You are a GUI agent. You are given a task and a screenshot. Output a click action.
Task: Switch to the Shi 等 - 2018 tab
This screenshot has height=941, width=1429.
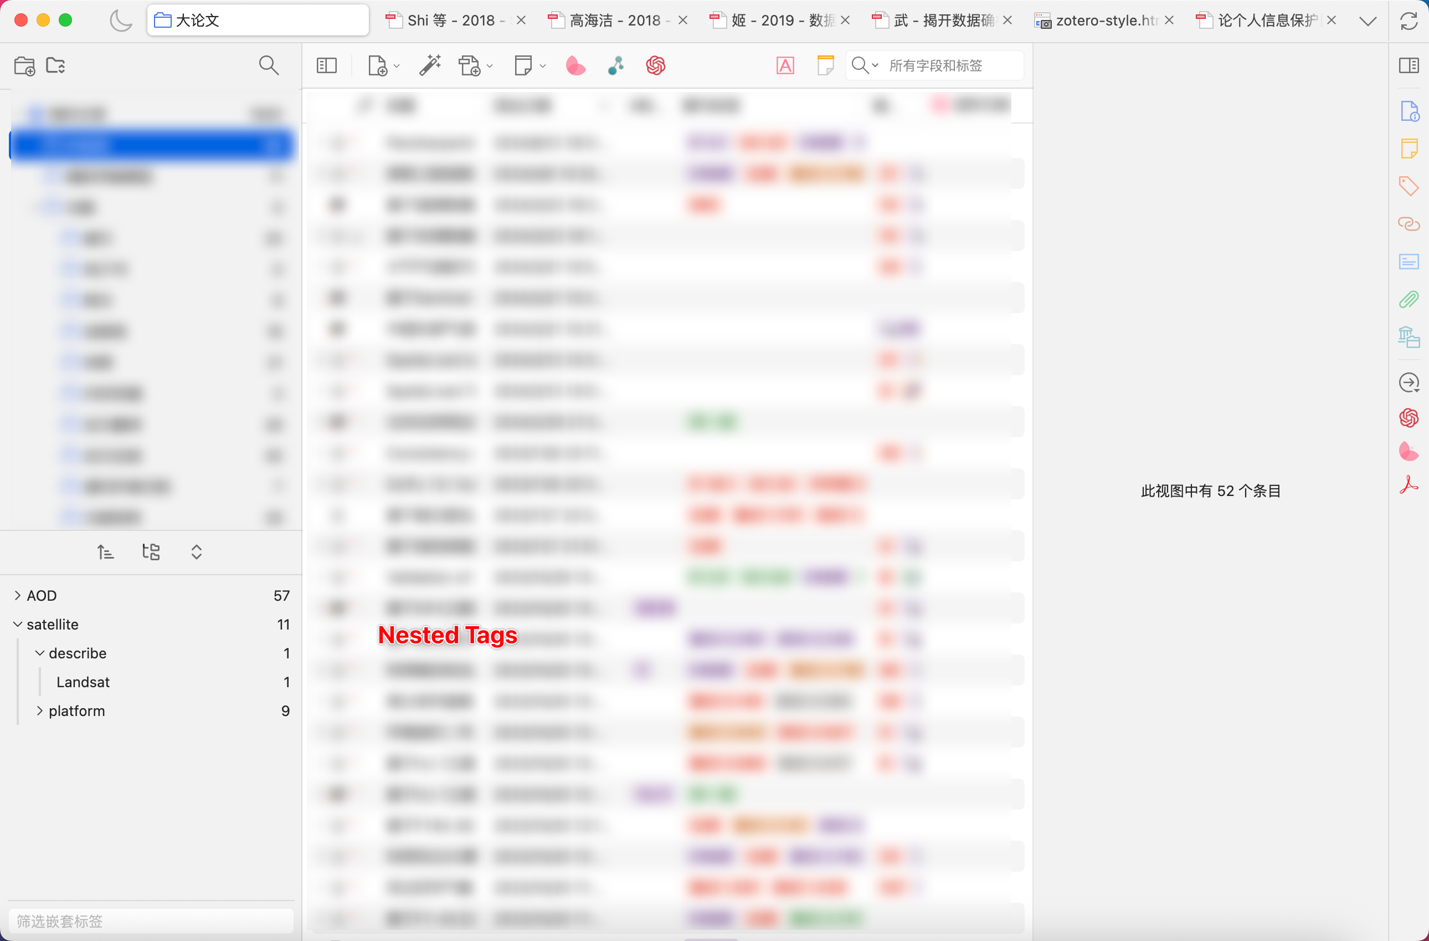pyautogui.click(x=450, y=21)
